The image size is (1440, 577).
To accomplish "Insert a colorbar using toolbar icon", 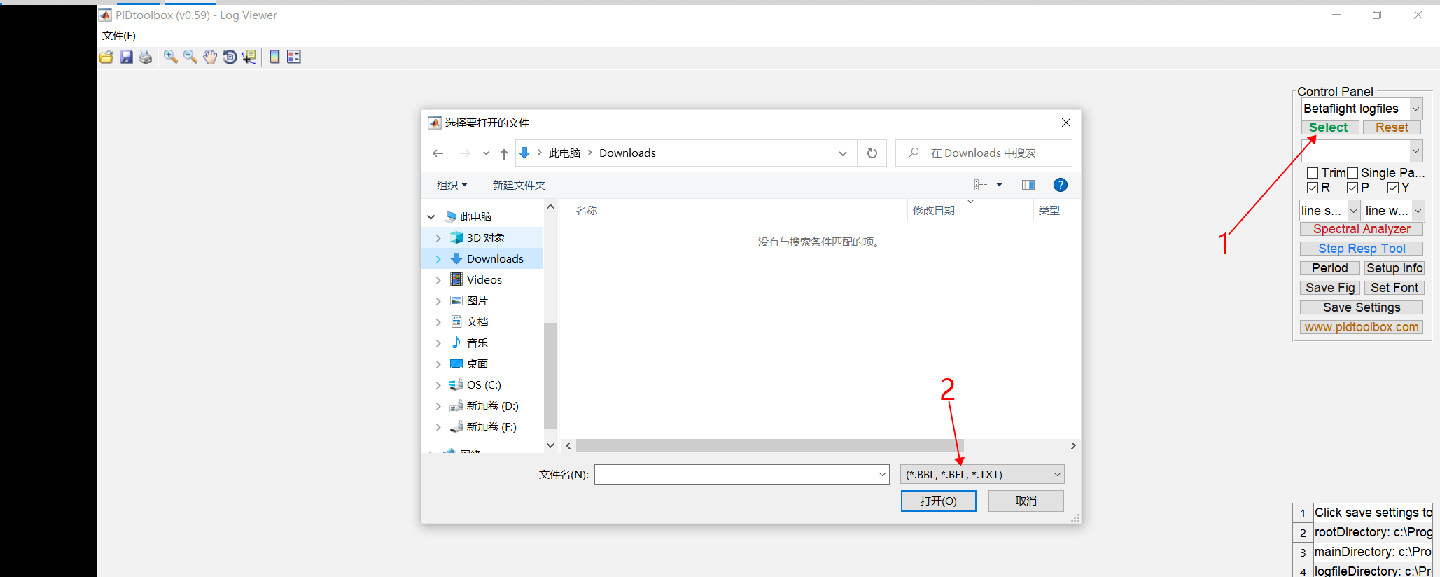I will pos(274,57).
